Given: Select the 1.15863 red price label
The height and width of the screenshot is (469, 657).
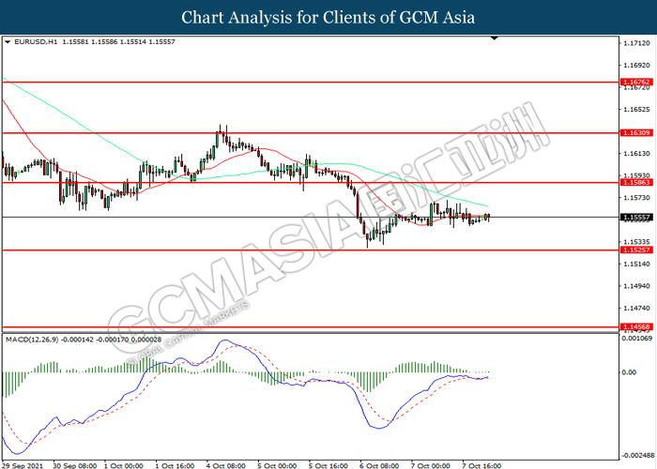Looking at the screenshot, I should (x=636, y=182).
